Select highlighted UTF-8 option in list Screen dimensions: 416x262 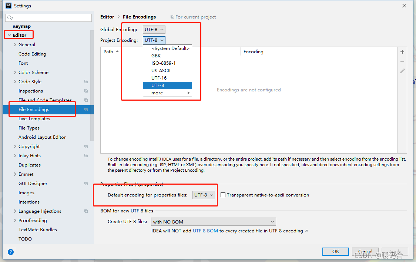167,85
